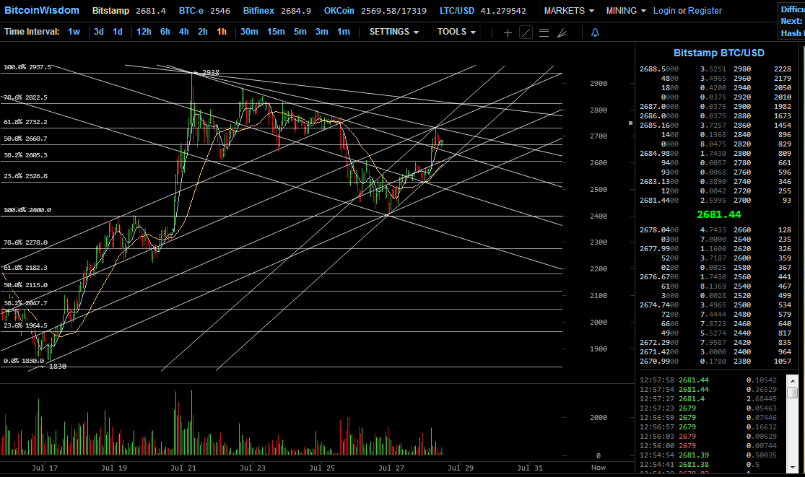Switch time interval to 3m

322,32
